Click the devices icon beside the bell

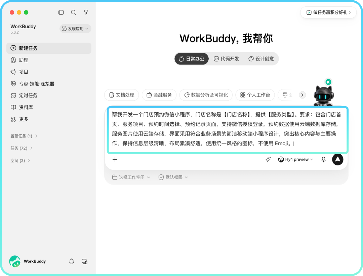point(84,262)
